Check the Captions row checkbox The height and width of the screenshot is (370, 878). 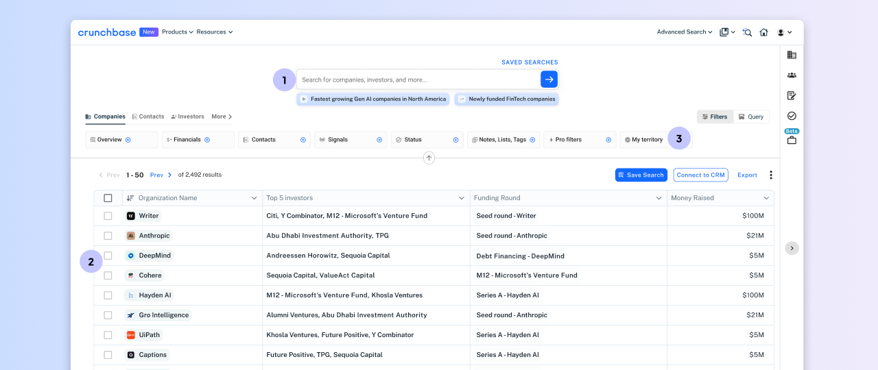tap(108, 355)
